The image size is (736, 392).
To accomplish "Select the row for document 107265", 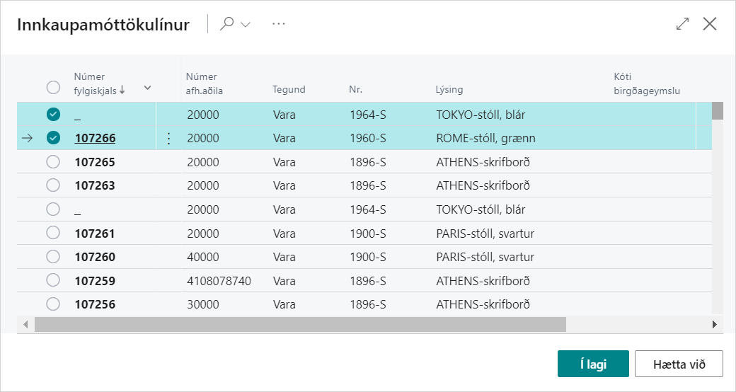I will [x=53, y=162].
